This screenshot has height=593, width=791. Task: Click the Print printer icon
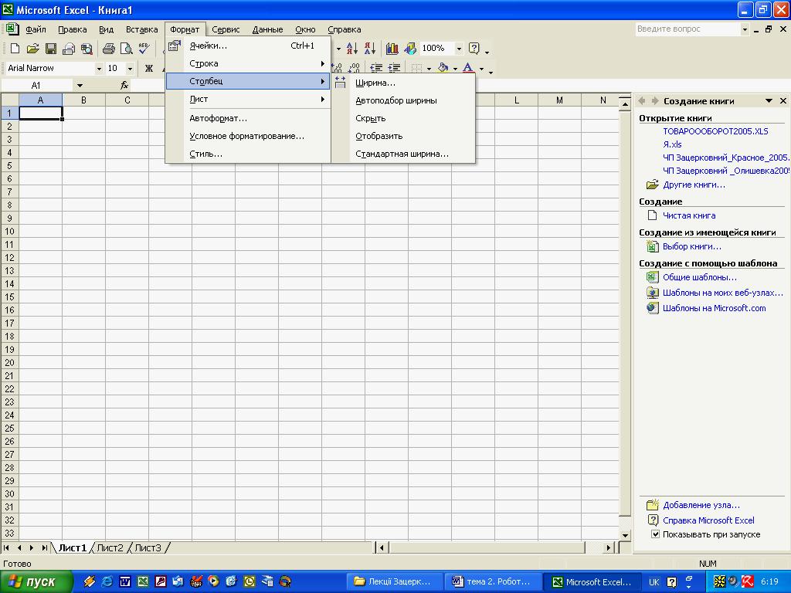108,49
